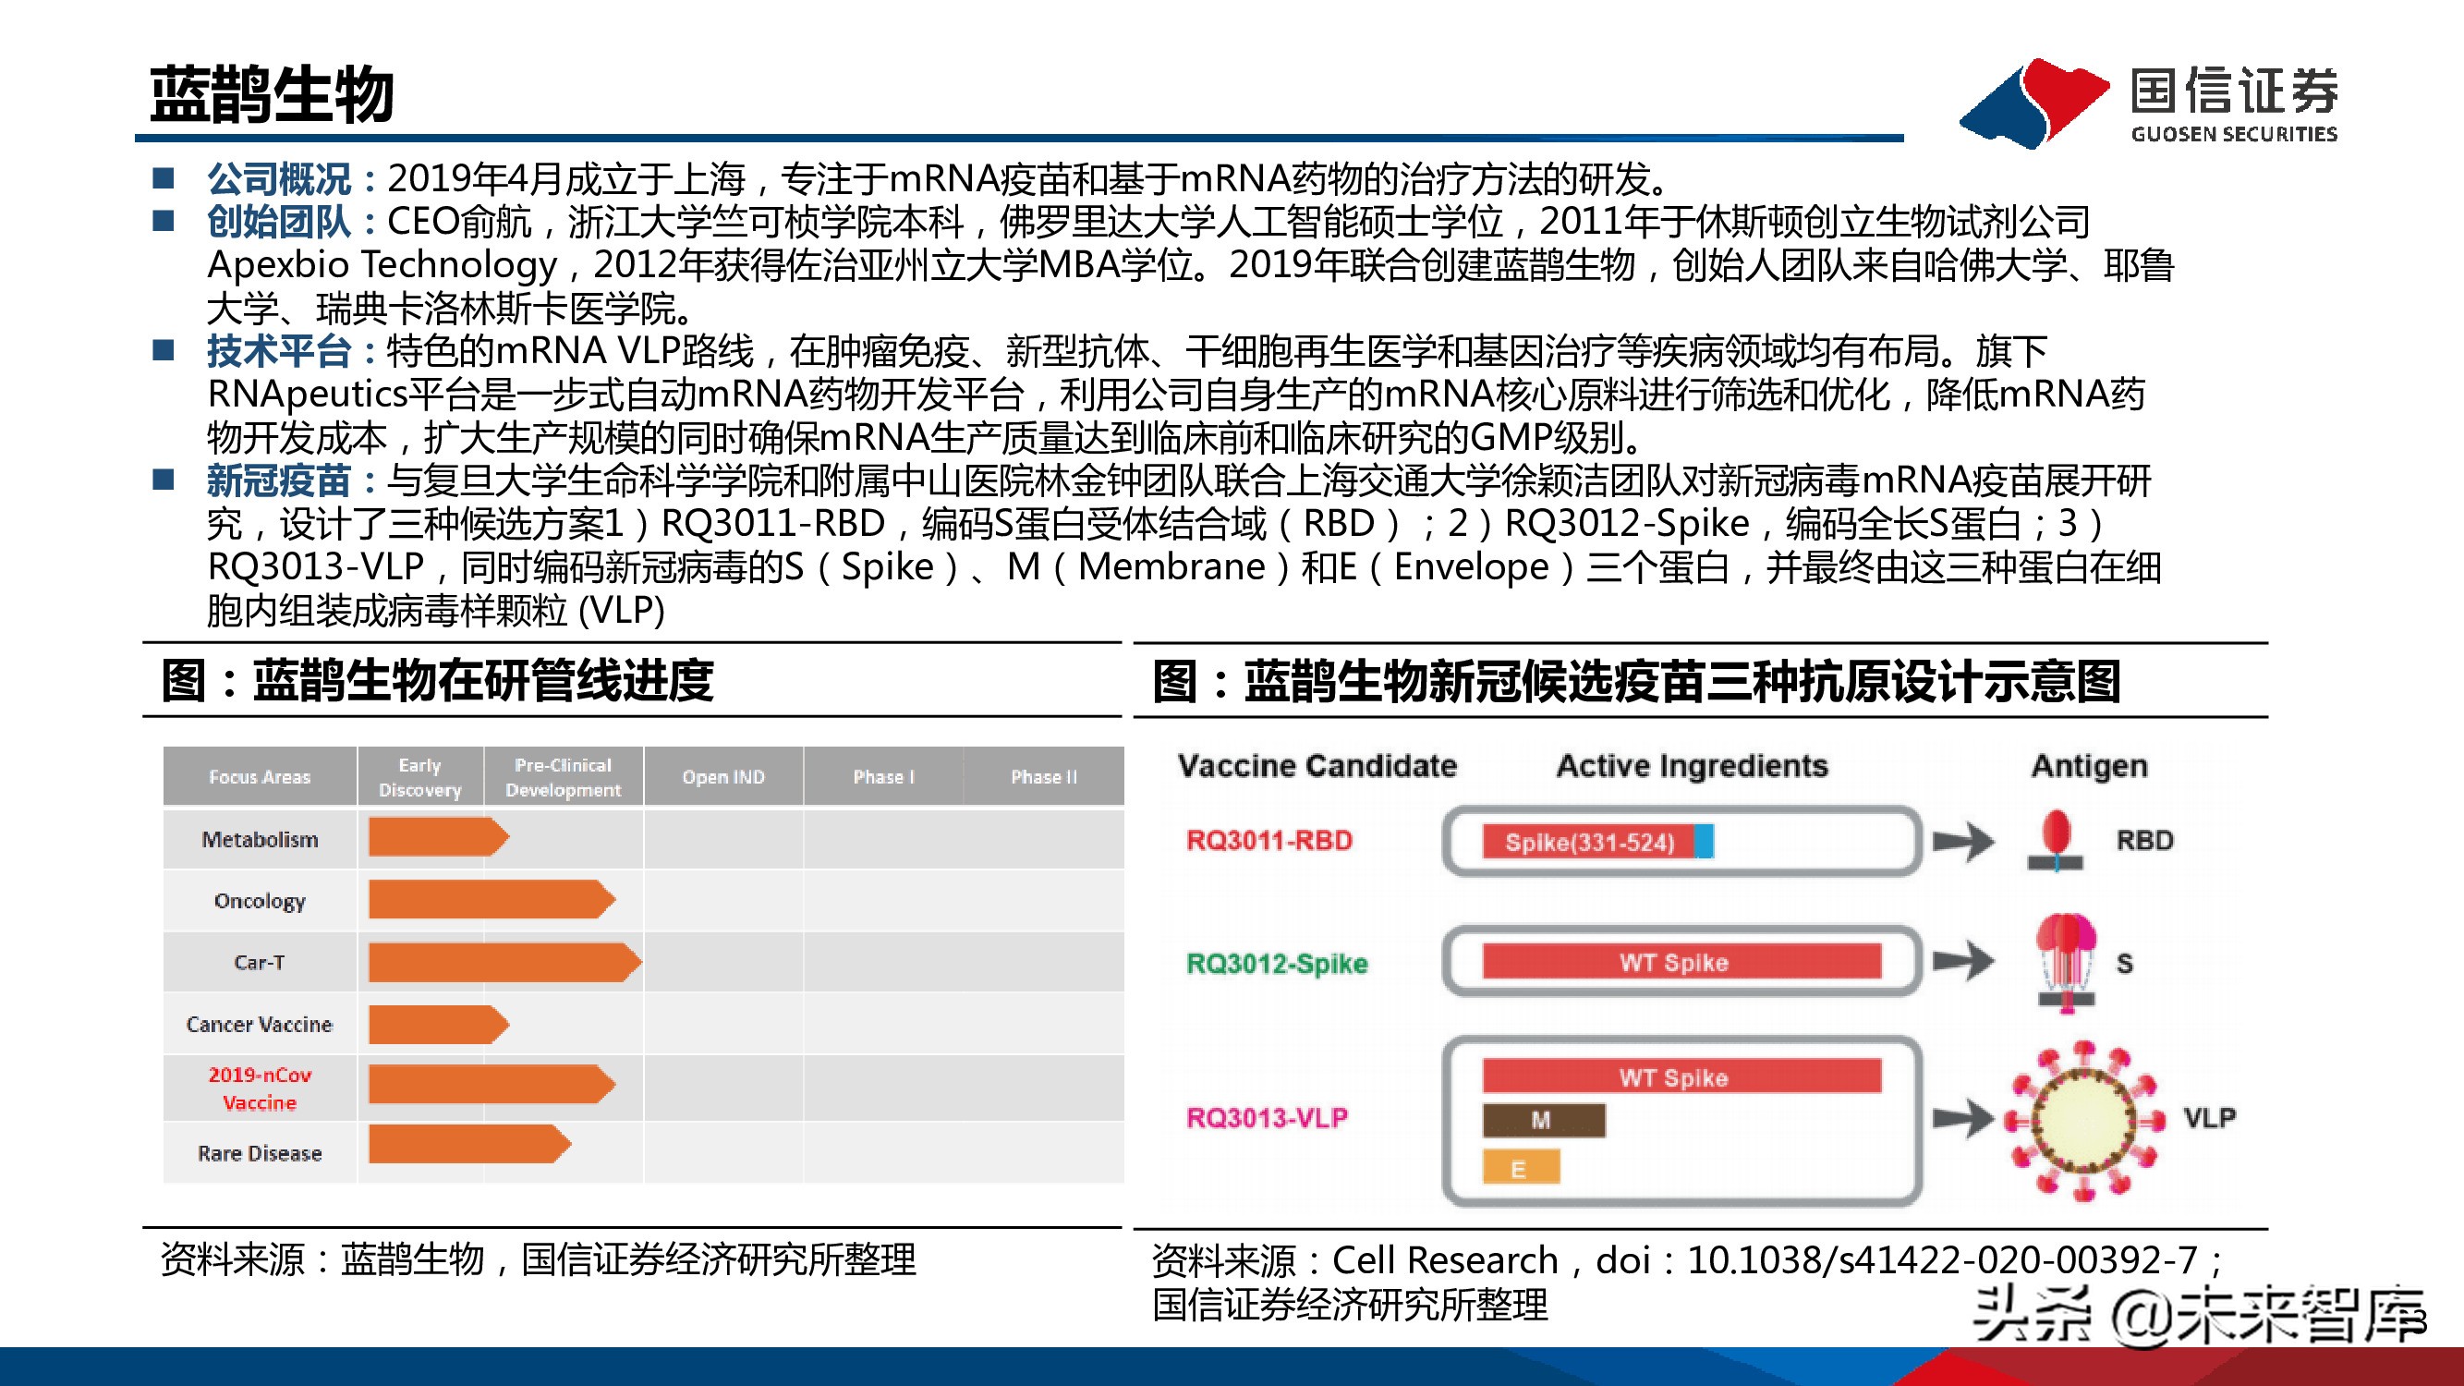Click the Metabolism orange progress bar
Viewport: 2464px width, 1386px height.
tap(439, 837)
